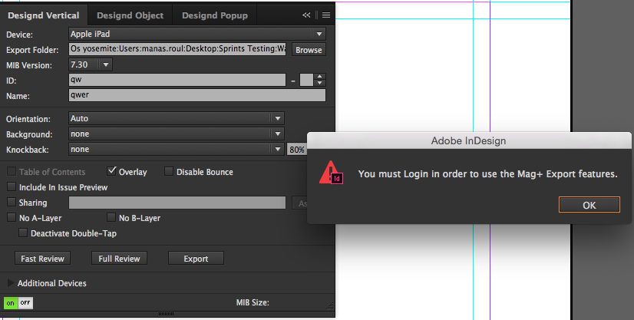The width and height of the screenshot is (634, 320).
Task: Decrement the ID number stepper down
Action: coord(320,83)
